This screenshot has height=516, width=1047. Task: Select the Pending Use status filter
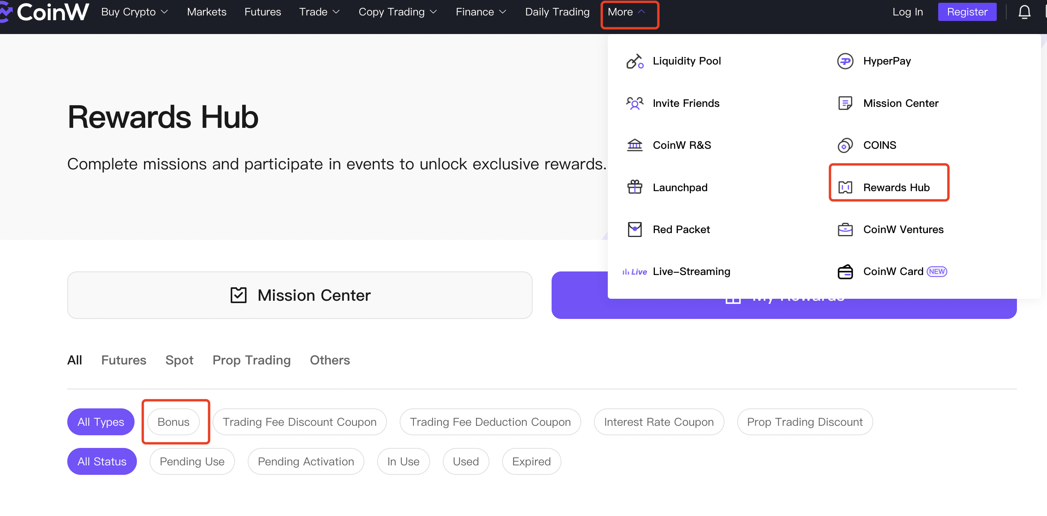pyautogui.click(x=192, y=461)
